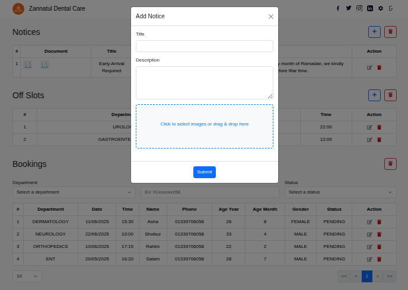This screenshot has width=408, height=290.
Task: Delete the 22:00 off slot row
Action: pyautogui.click(x=379, y=127)
